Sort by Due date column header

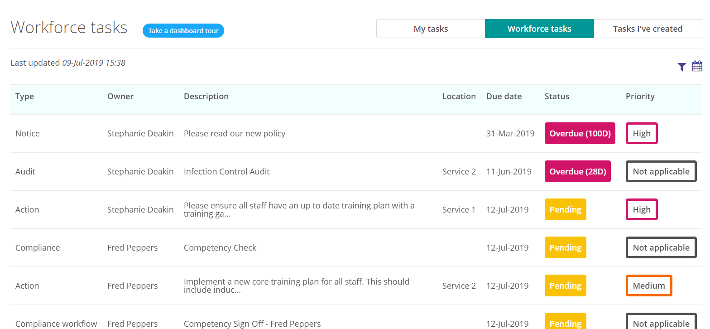coord(504,96)
